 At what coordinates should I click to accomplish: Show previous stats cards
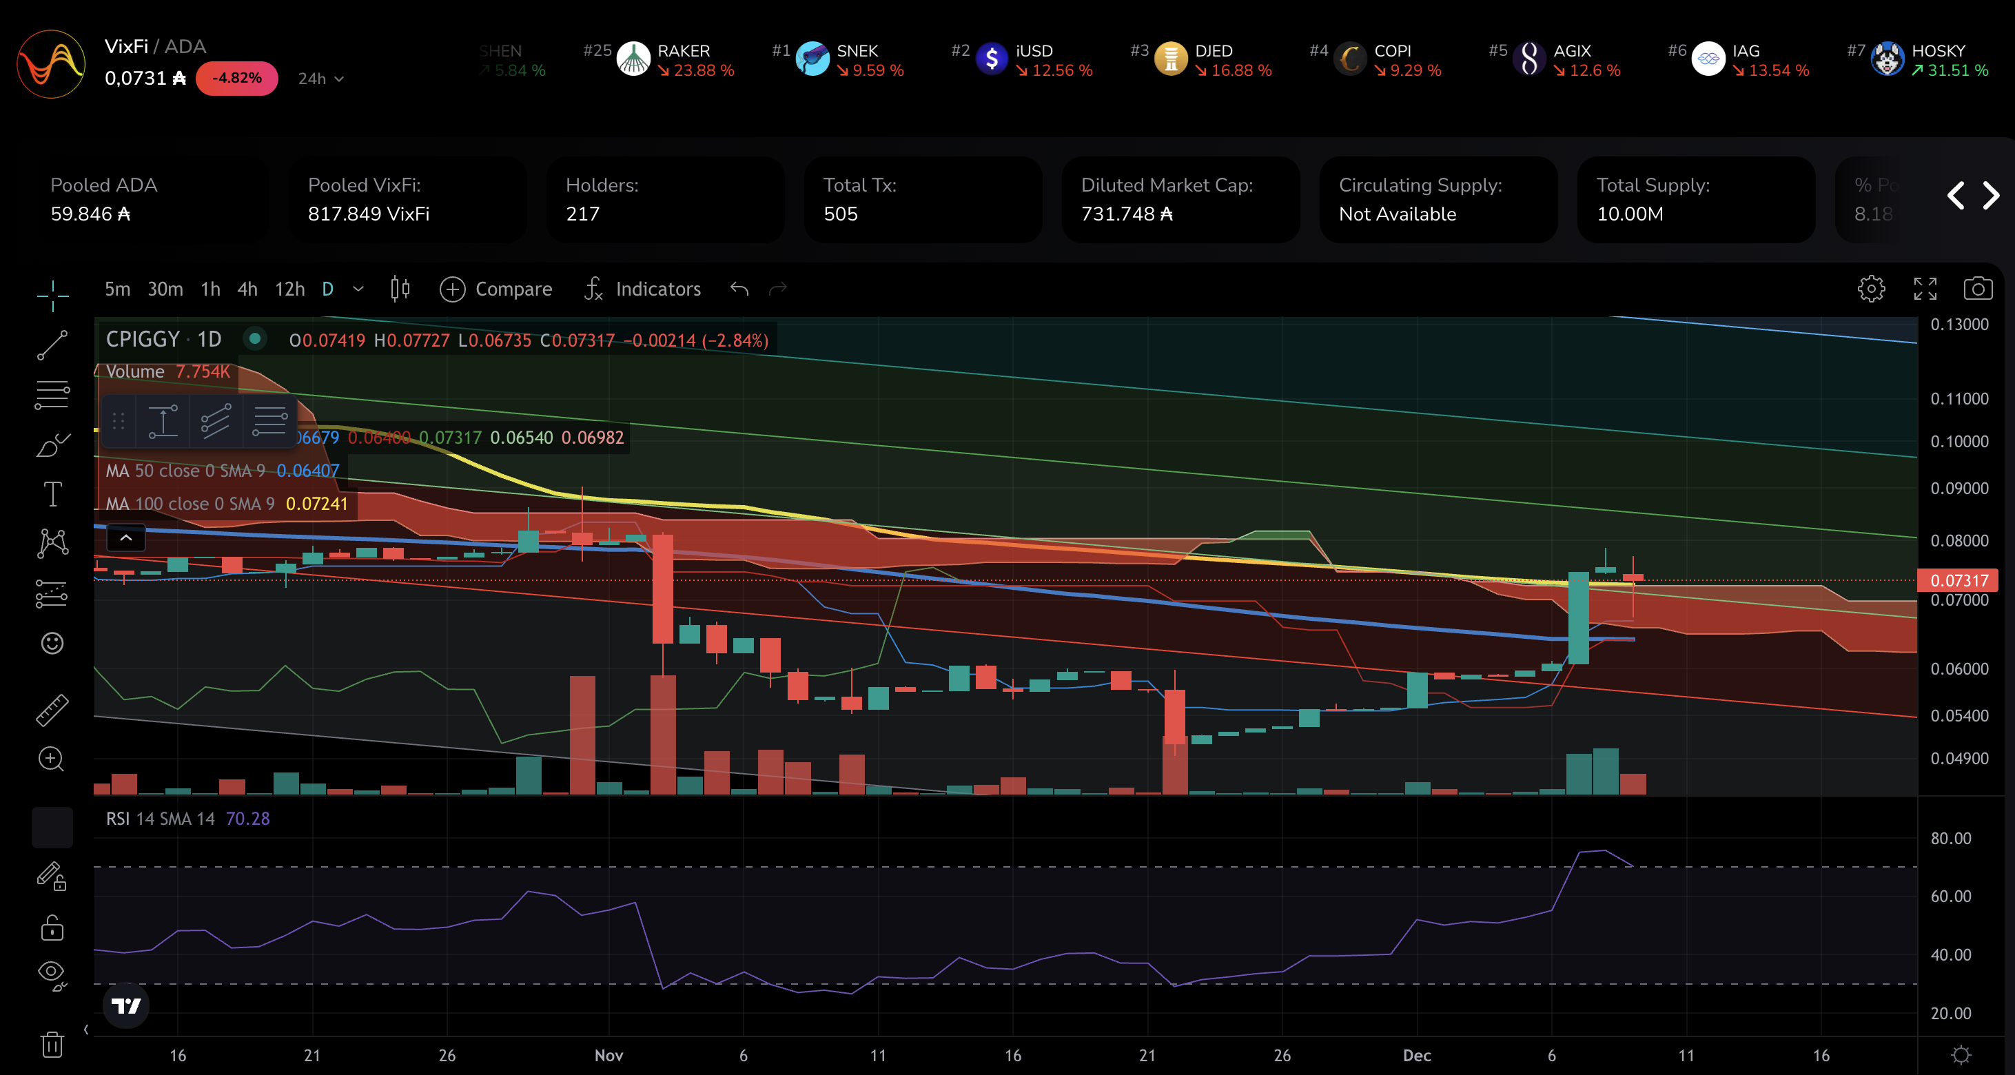(1956, 196)
